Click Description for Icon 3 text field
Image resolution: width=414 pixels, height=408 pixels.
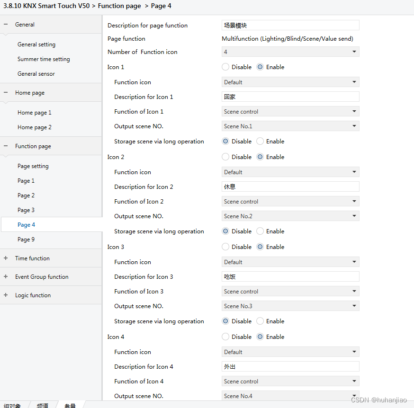tap(290, 277)
